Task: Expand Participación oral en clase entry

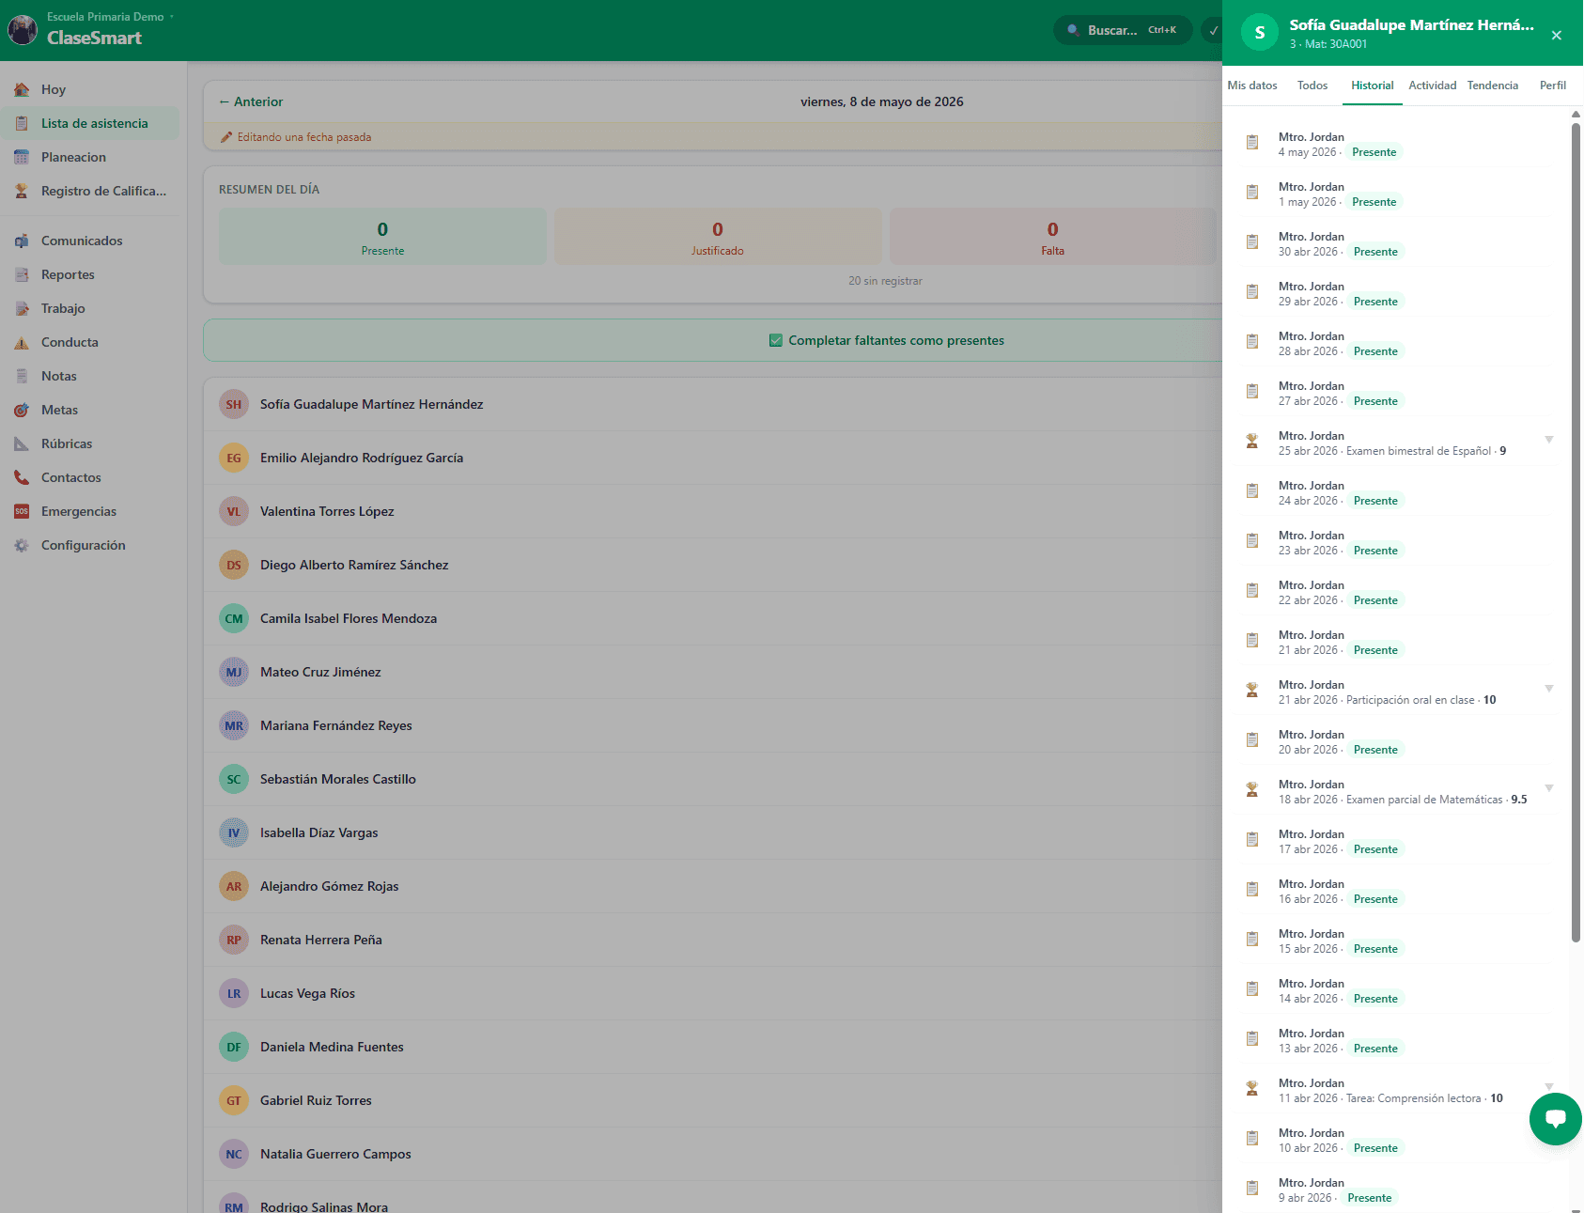Action: (1548, 689)
